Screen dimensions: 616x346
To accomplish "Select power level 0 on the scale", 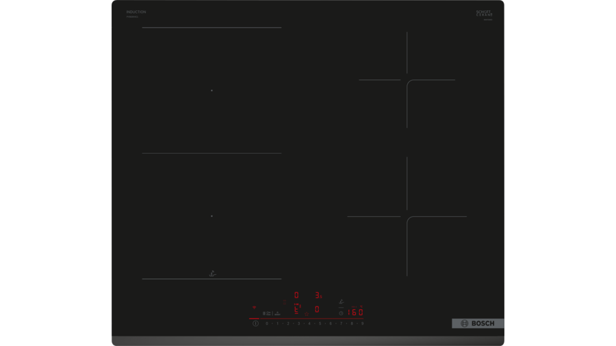I will [x=266, y=323].
